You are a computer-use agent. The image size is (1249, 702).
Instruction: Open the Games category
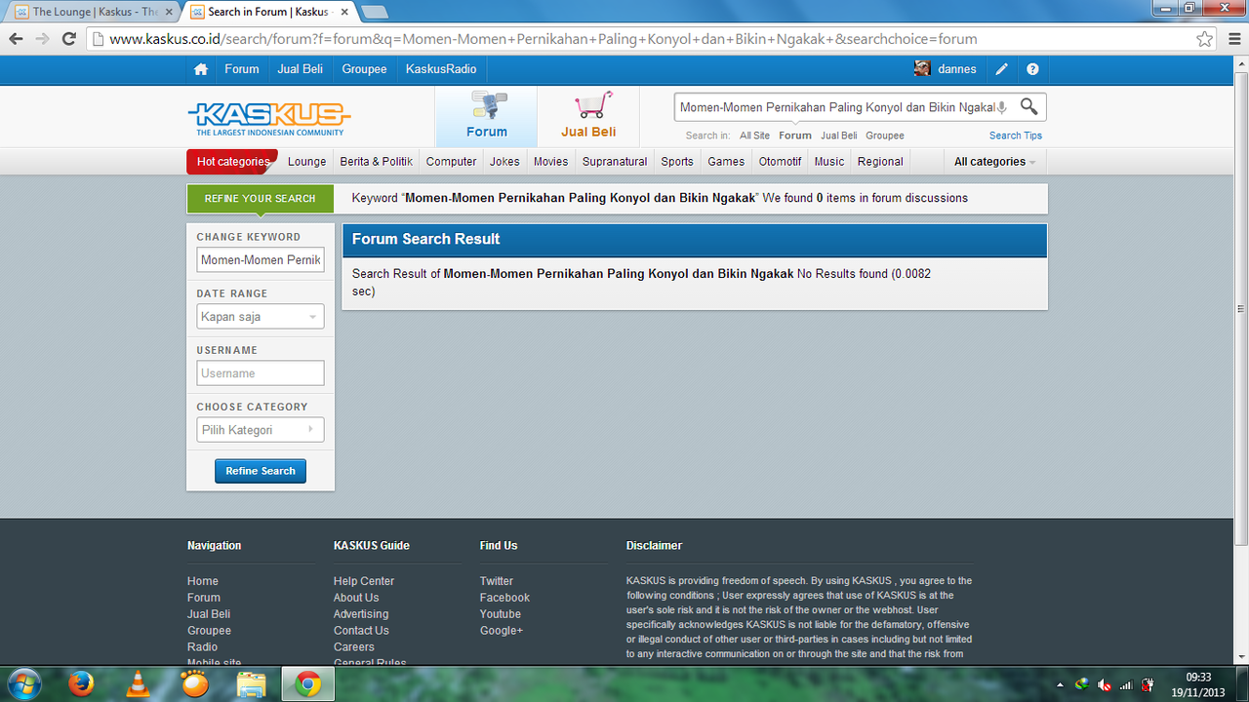click(726, 162)
